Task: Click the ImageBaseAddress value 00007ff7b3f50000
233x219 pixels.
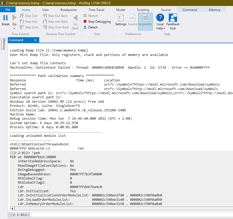Action: pos(86,174)
